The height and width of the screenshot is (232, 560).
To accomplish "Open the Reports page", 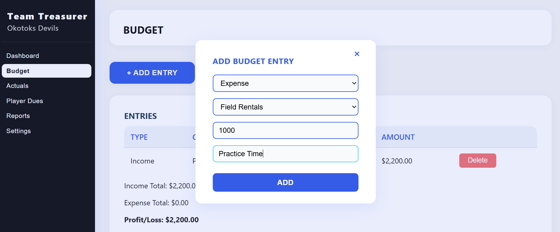I will pyautogui.click(x=18, y=116).
